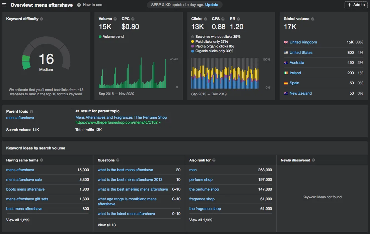Open the hamburger menu icon
370x234 pixels.
[4, 5]
